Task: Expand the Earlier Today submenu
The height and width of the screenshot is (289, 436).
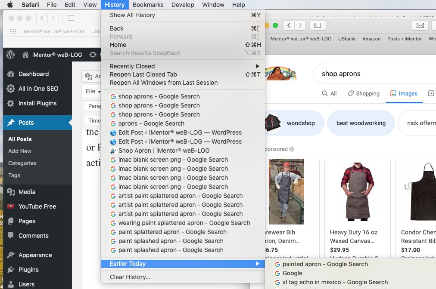Action: click(x=183, y=264)
